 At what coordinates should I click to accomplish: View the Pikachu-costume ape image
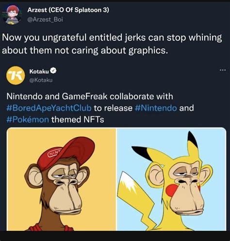point(171,180)
